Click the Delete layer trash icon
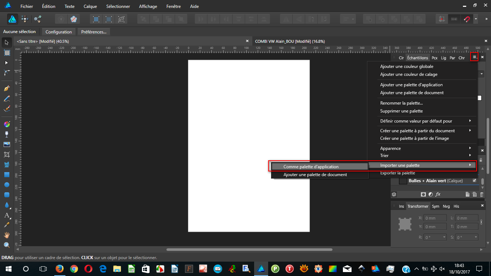Image resolution: width=491 pixels, height=276 pixels. pyautogui.click(x=482, y=194)
